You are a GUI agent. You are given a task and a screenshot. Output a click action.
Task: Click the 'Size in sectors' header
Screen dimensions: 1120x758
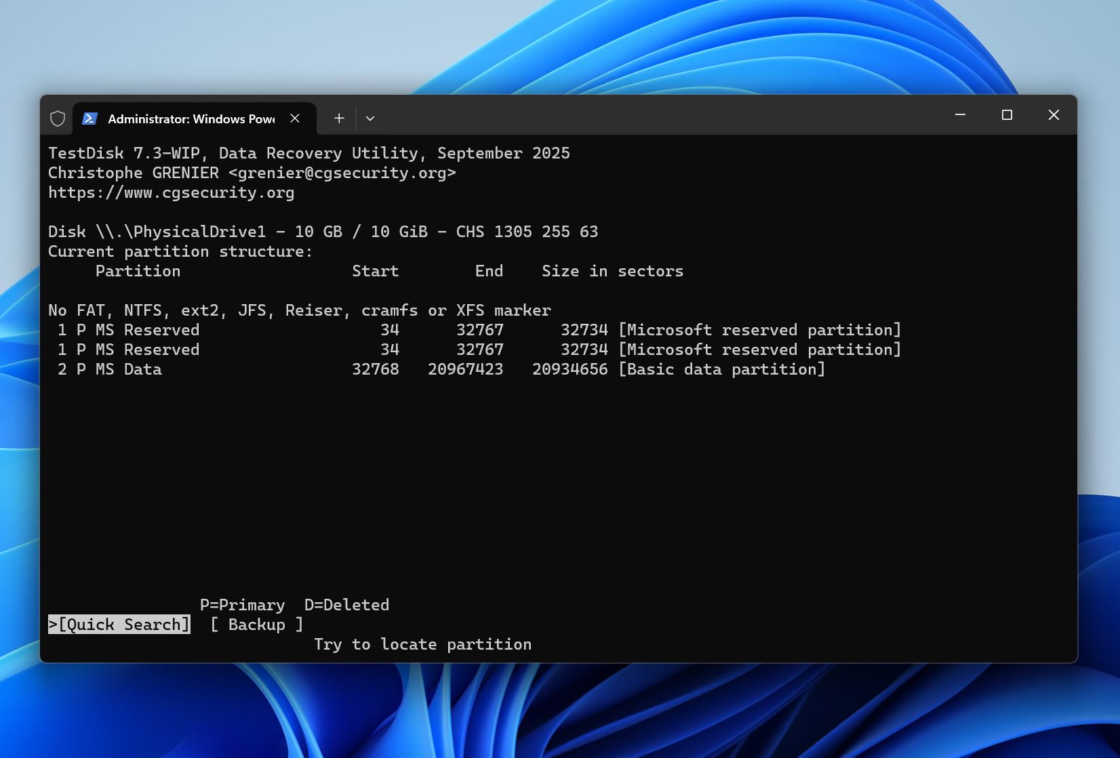tap(613, 271)
